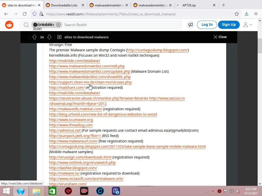Close the APT29.zip tab

(x=214, y=5)
